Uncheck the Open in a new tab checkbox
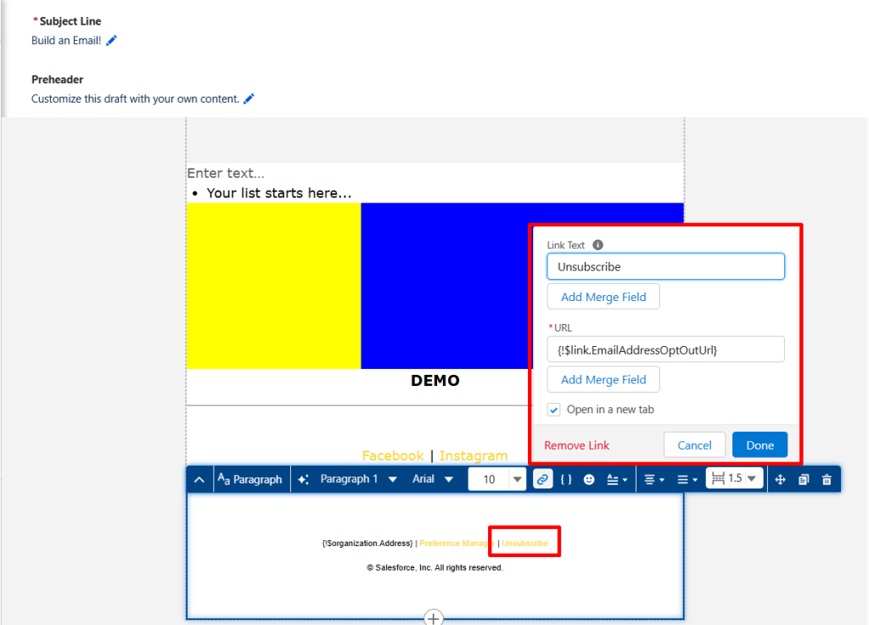This screenshot has width=869, height=625. (553, 409)
